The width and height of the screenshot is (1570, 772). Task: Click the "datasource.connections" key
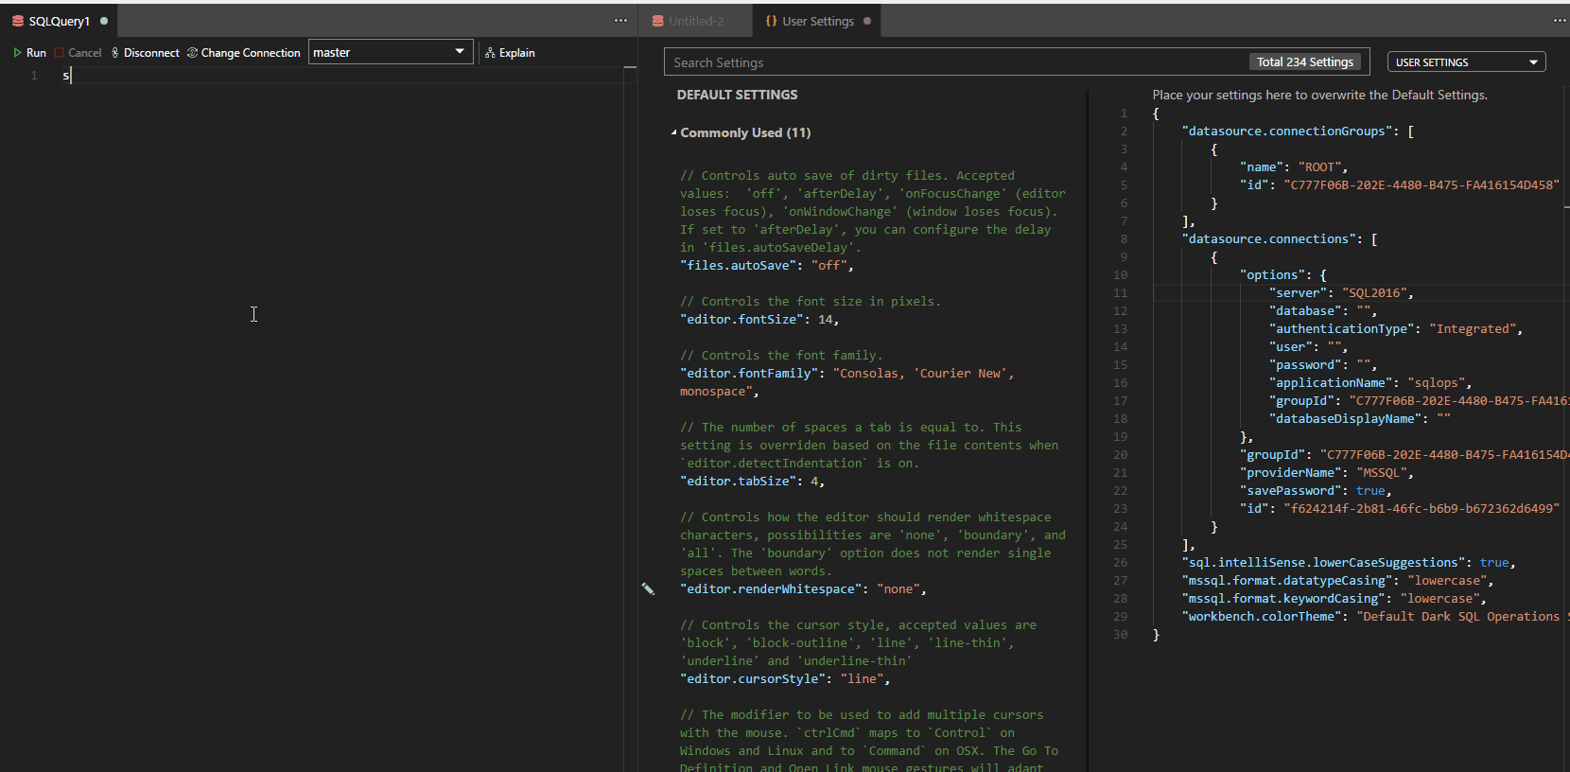(1268, 239)
